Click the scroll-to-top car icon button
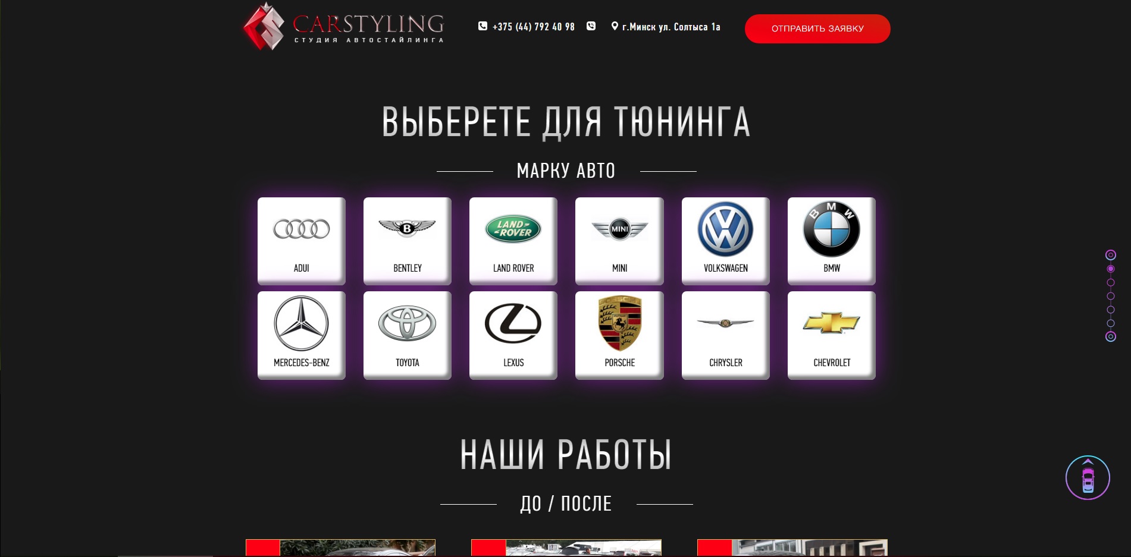 coord(1088,477)
